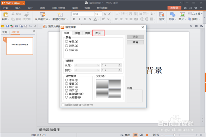
Task: Click the Cut scissors icon
Action: pyautogui.click(x=13, y=13)
